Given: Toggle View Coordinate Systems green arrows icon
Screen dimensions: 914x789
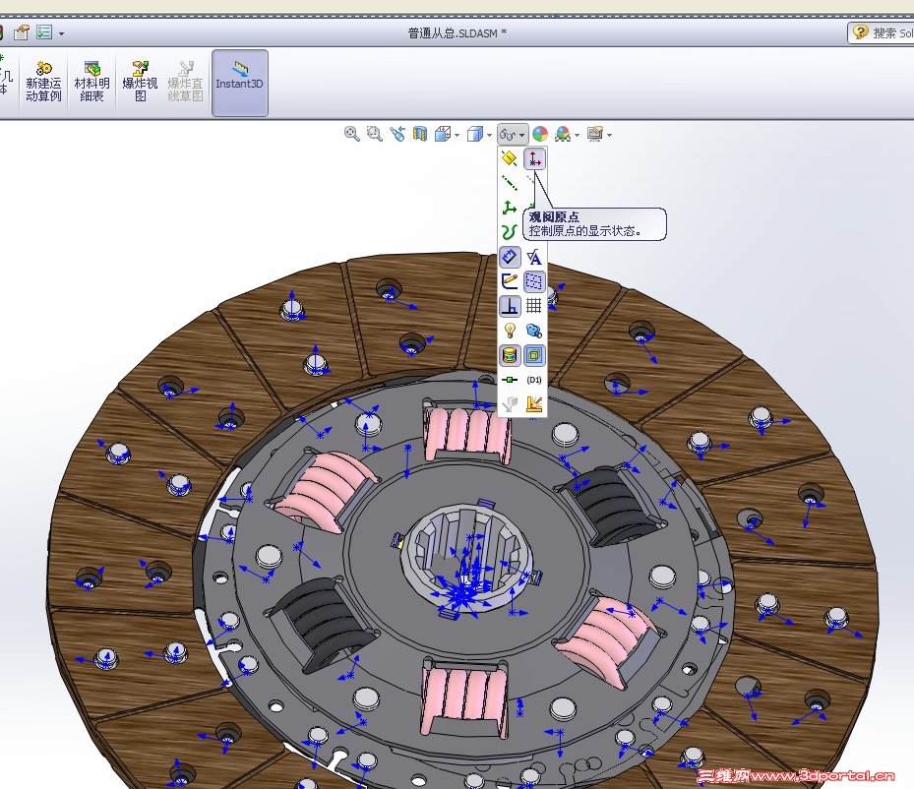Looking at the screenshot, I should [510, 208].
